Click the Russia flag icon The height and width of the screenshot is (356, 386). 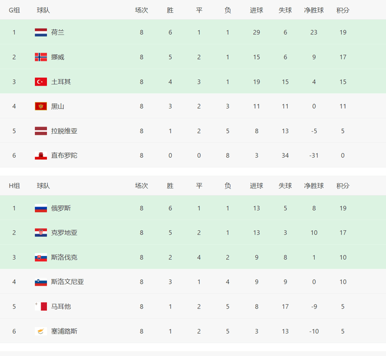point(41,208)
